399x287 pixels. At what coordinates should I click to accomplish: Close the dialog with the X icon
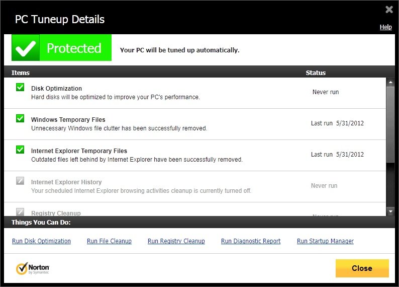click(x=389, y=10)
